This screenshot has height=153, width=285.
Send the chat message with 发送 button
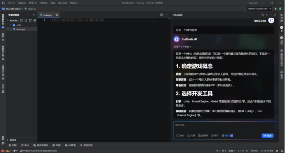[x=268, y=136]
